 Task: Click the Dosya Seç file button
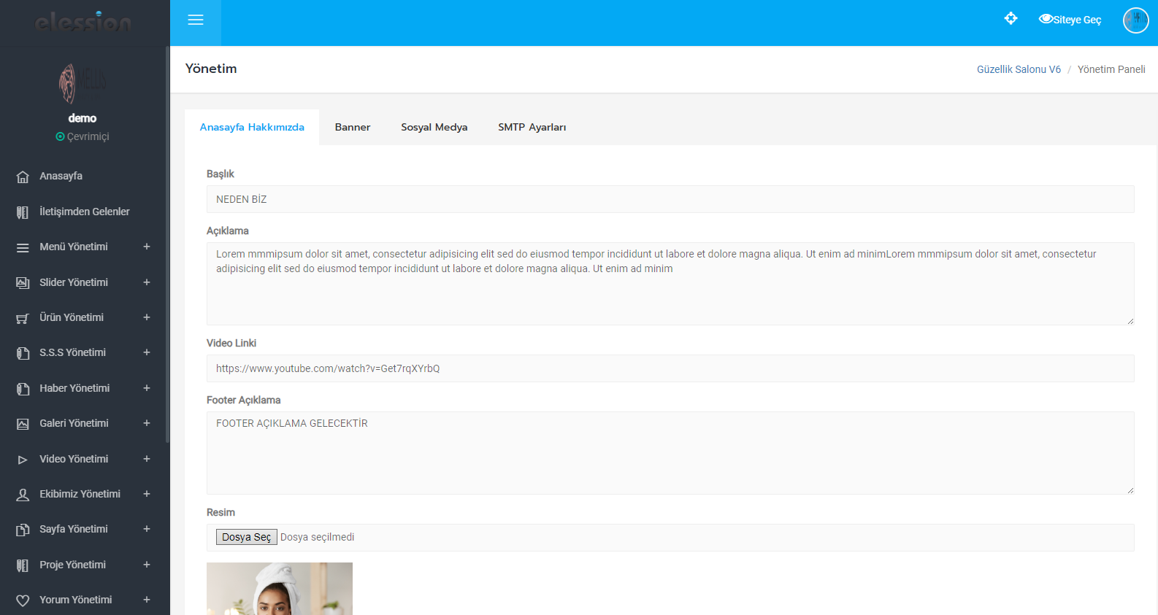pyautogui.click(x=246, y=537)
